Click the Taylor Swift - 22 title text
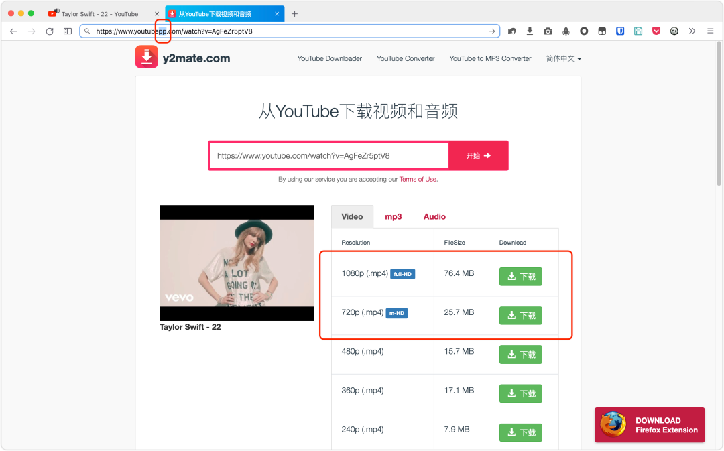 pos(190,327)
